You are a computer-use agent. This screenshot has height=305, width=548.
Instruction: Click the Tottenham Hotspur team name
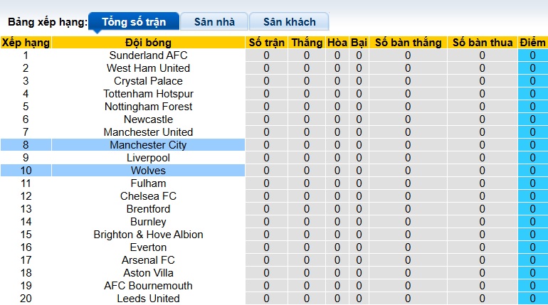pos(148,94)
